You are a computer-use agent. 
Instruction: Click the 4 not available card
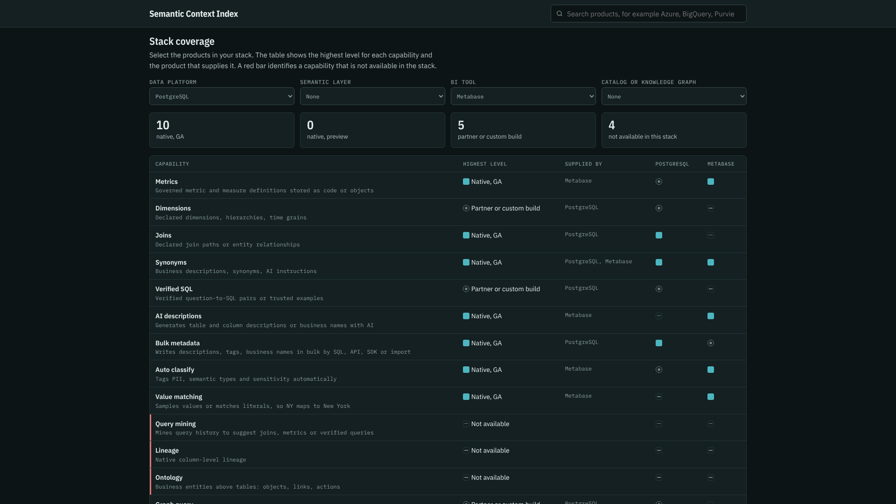click(674, 130)
